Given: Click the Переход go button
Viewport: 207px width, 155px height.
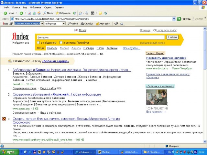Looking at the screenshot, I should click(x=184, y=19).
